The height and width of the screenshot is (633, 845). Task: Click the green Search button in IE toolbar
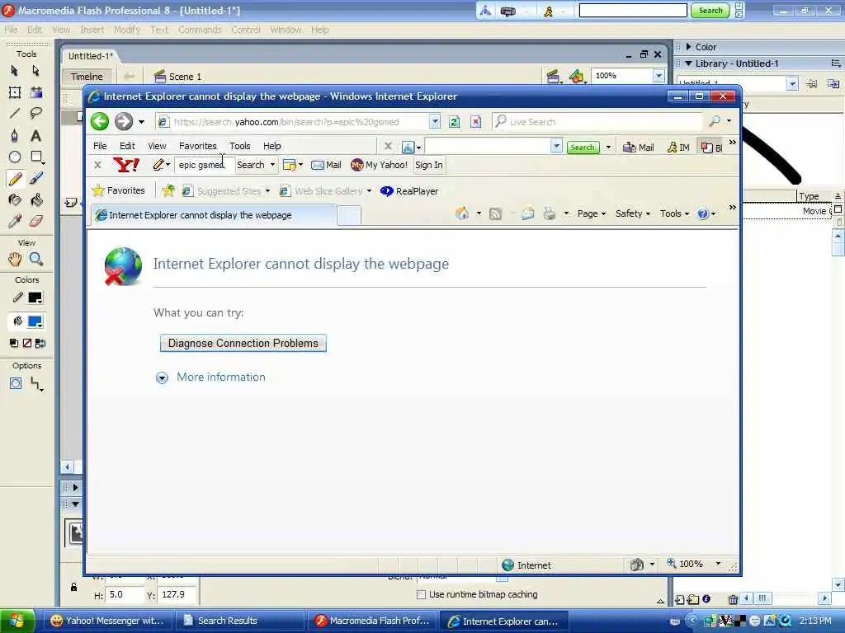pos(582,147)
